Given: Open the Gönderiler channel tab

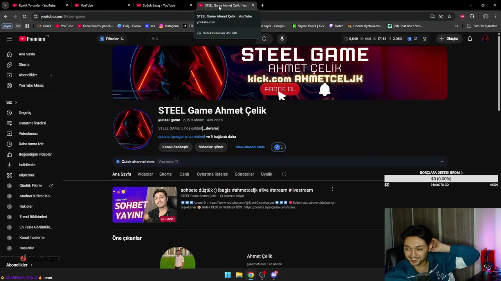Looking at the screenshot, I should pyautogui.click(x=244, y=174).
